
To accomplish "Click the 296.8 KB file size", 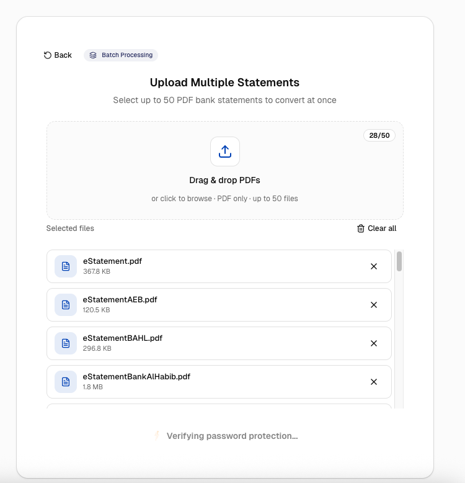I will [97, 349].
